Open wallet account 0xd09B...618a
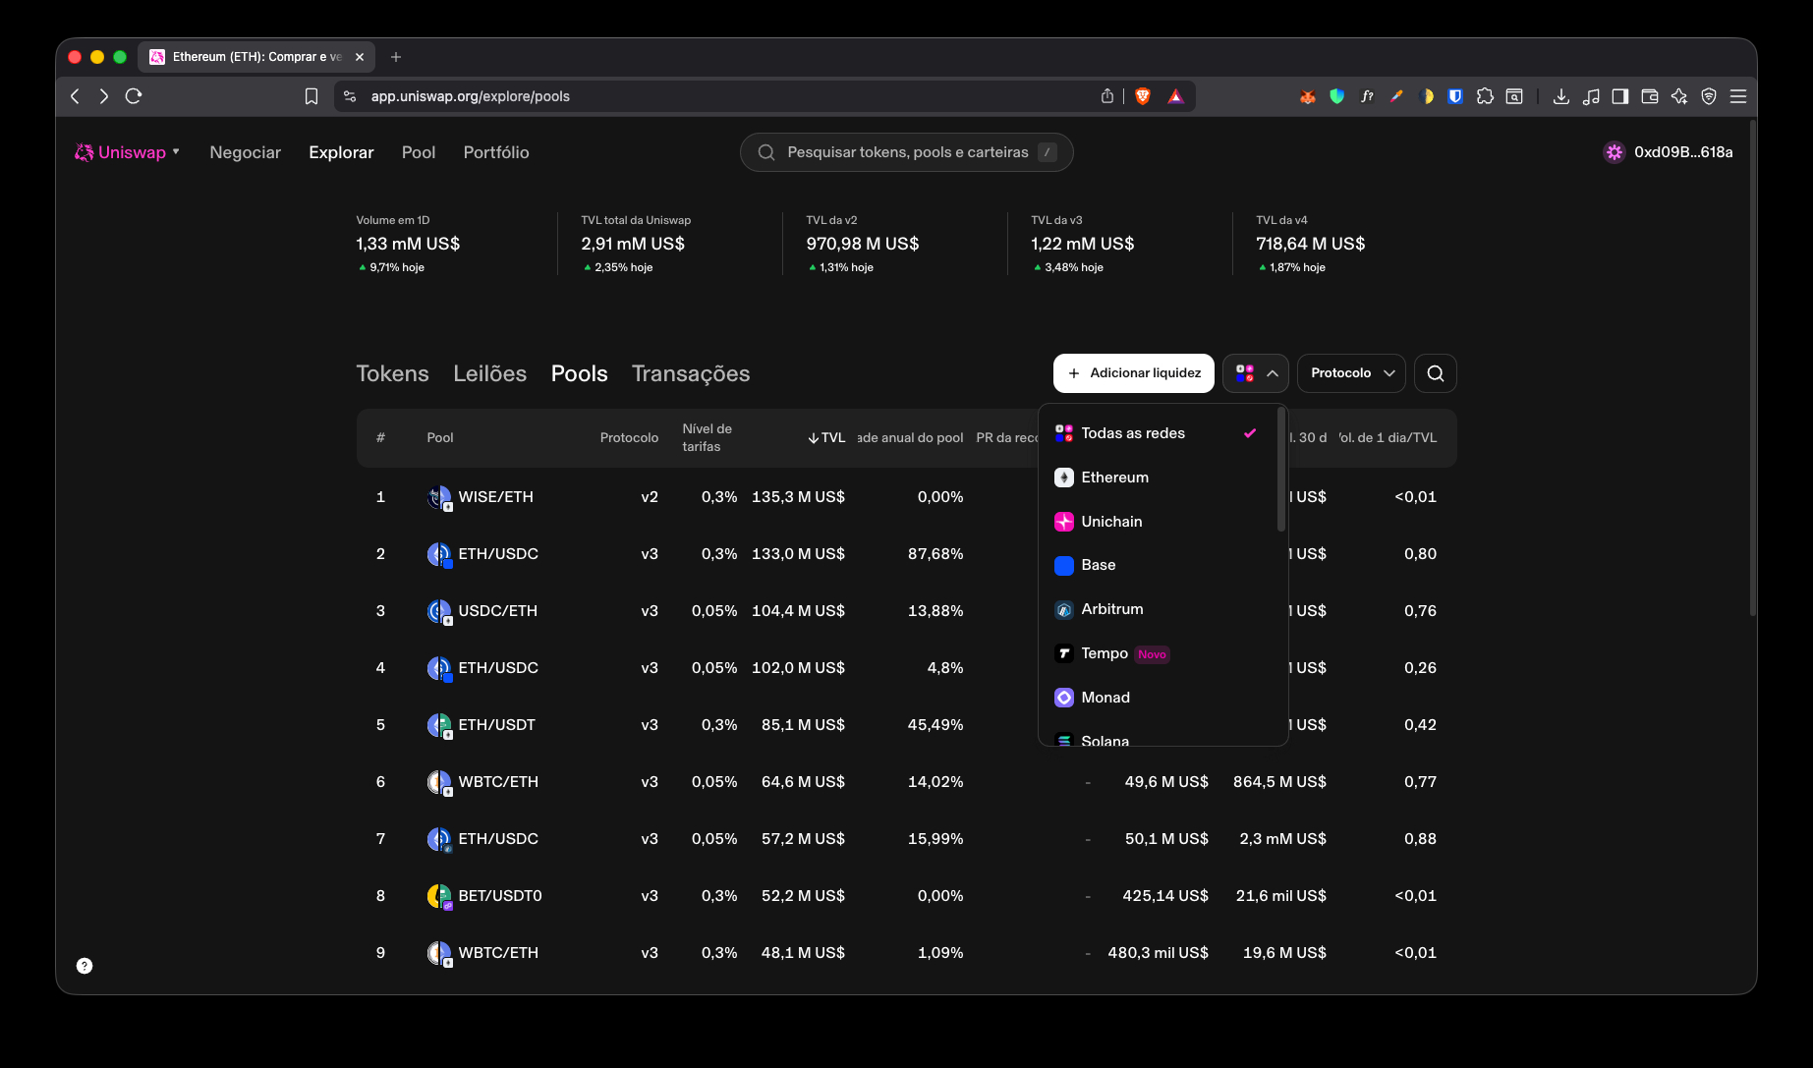Image resolution: width=1813 pixels, height=1068 pixels. pos(1669,152)
